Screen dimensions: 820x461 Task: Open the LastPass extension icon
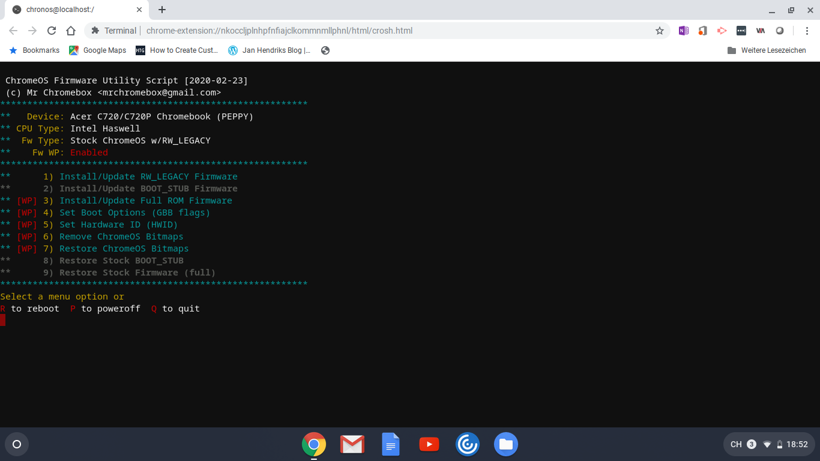click(741, 30)
